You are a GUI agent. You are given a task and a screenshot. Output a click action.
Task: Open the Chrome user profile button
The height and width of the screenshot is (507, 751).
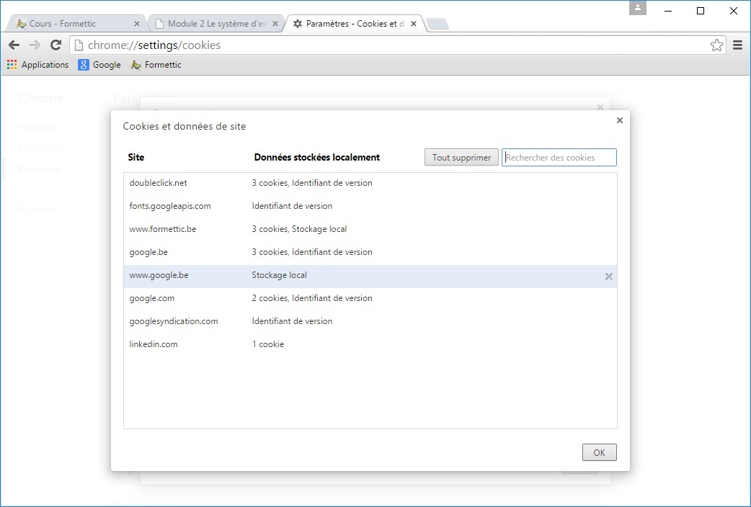point(638,8)
